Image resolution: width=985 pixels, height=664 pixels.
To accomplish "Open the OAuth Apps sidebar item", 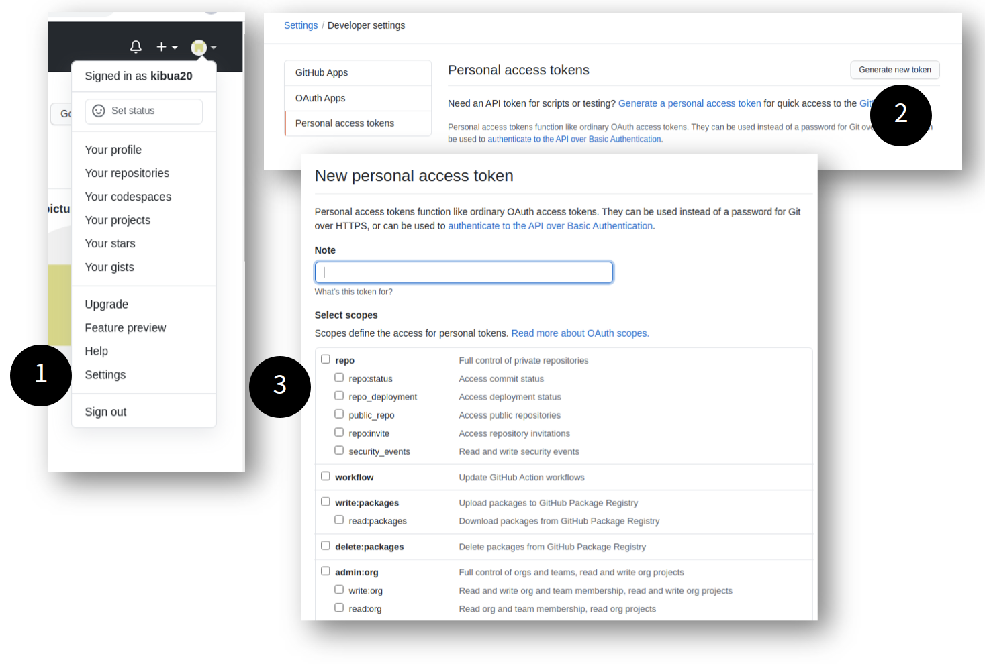I will (358, 98).
